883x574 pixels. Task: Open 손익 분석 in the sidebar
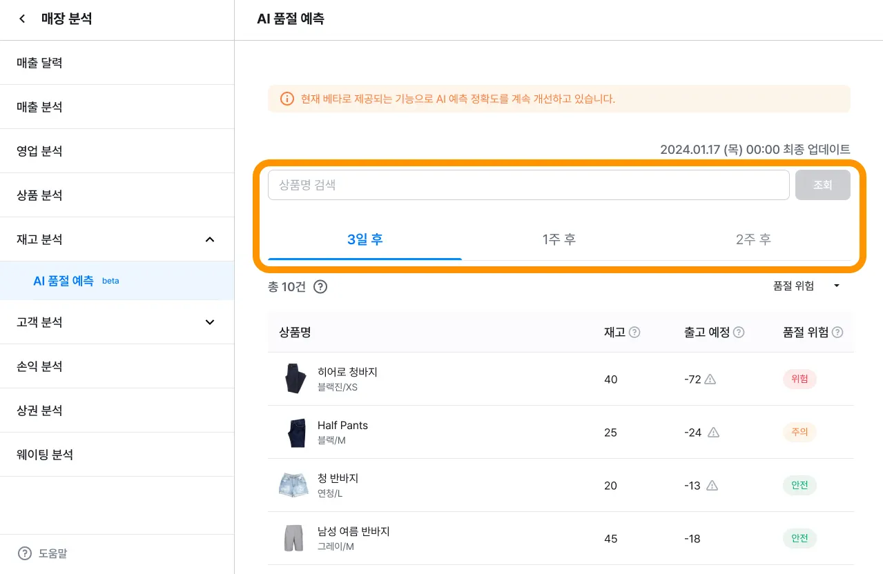pyautogui.click(x=40, y=366)
